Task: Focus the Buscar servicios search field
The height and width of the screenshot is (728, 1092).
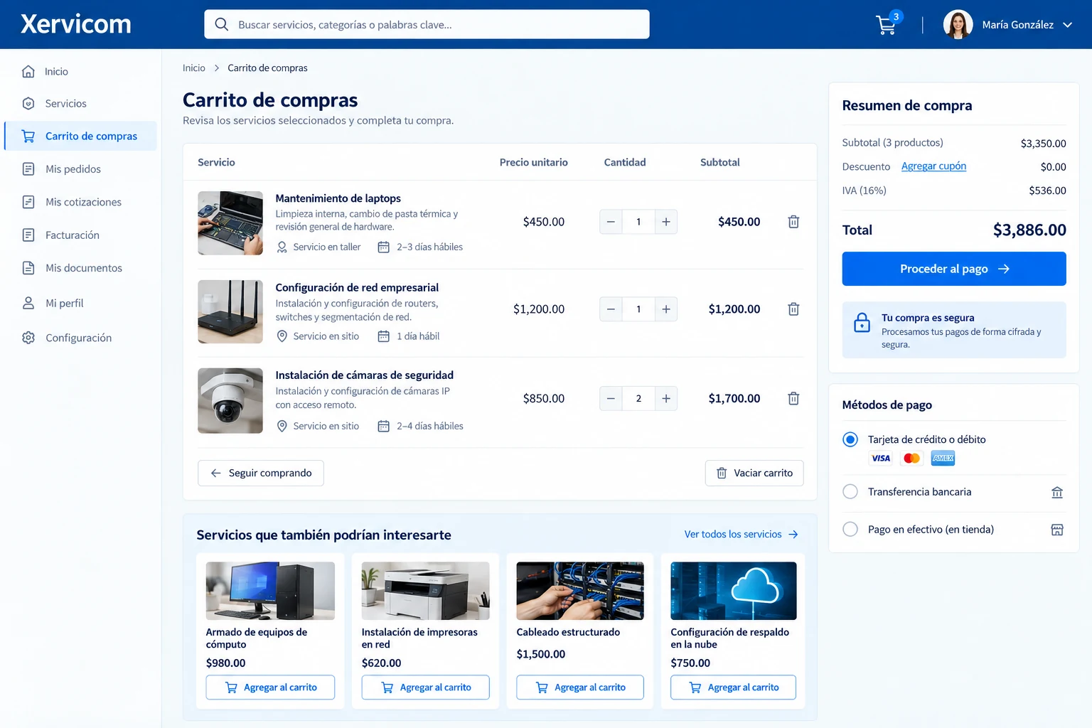Action: point(427,24)
